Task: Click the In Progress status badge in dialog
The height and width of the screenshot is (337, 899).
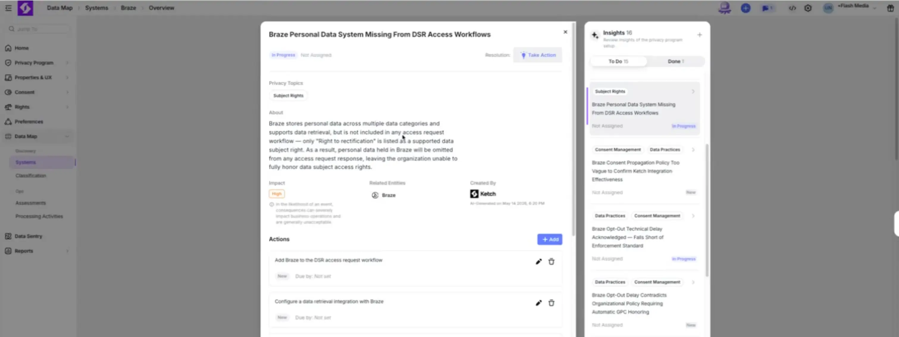Action: click(283, 55)
